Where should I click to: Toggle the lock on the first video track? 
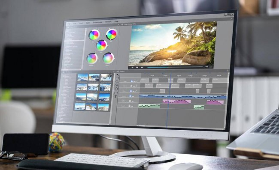point(132,81)
